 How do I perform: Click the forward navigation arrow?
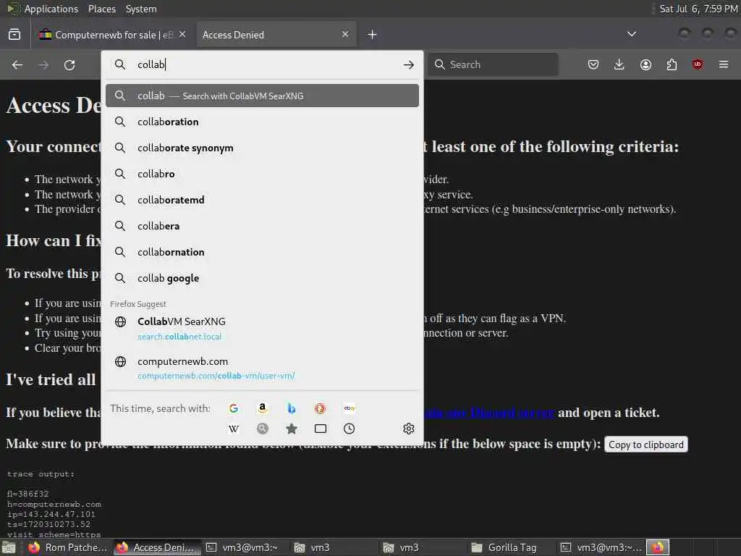(x=43, y=64)
